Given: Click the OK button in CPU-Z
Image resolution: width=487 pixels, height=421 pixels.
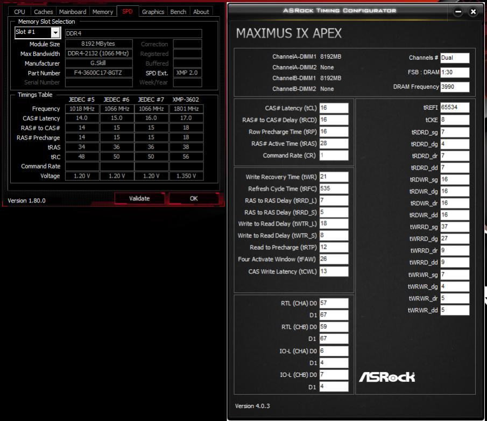Looking at the screenshot, I should click(194, 198).
